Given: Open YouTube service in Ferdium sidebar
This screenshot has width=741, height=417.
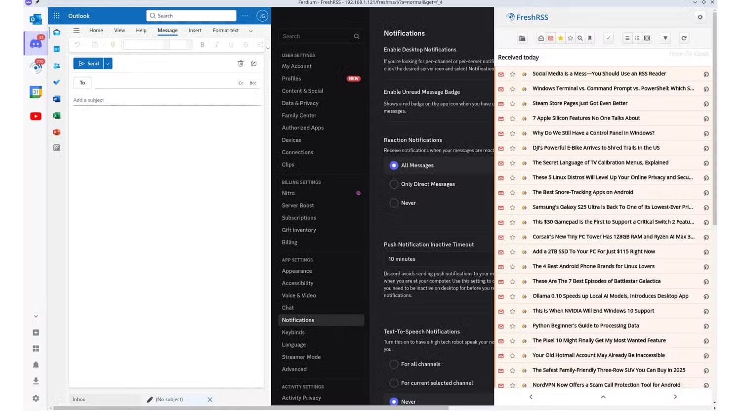Looking at the screenshot, I should 36,116.
